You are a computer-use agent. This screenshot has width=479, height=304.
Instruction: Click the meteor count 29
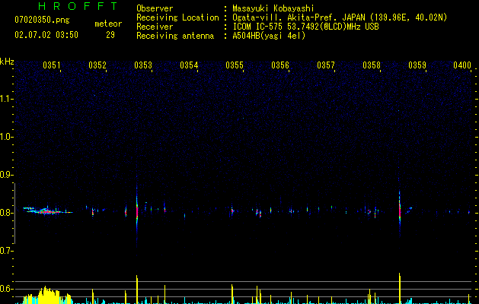click(x=110, y=35)
